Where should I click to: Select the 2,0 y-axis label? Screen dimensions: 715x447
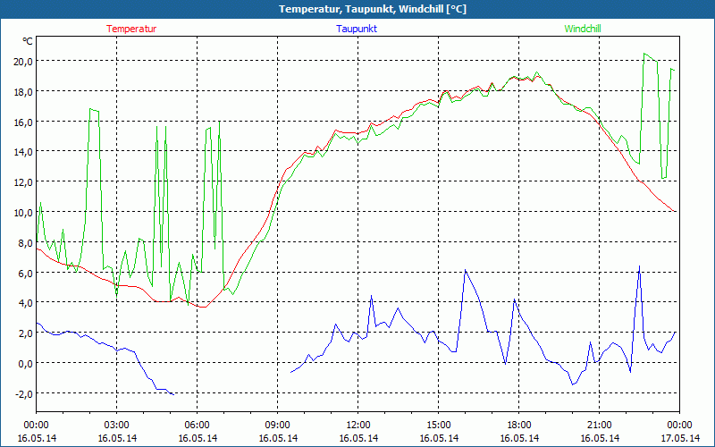point(25,333)
